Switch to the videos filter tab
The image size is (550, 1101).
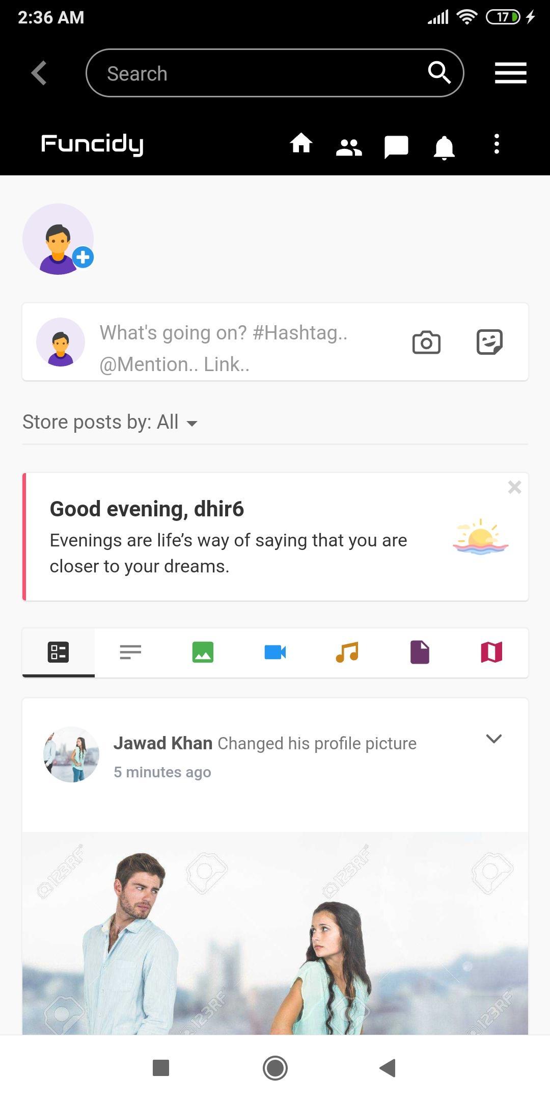pyautogui.click(x=275, y=652)
